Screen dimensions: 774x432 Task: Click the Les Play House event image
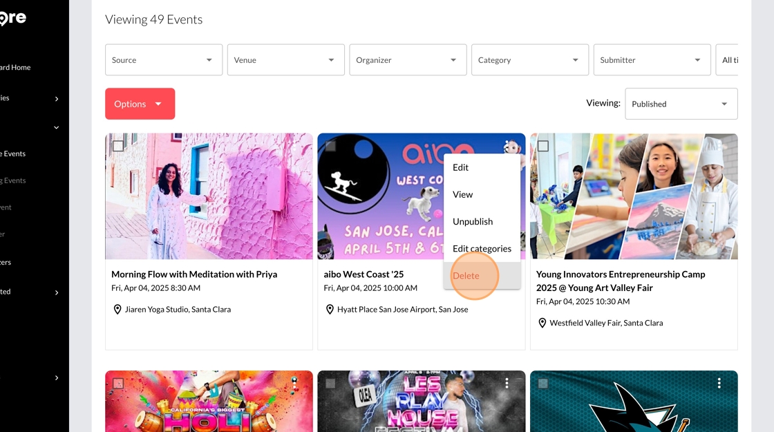point(421,402)
